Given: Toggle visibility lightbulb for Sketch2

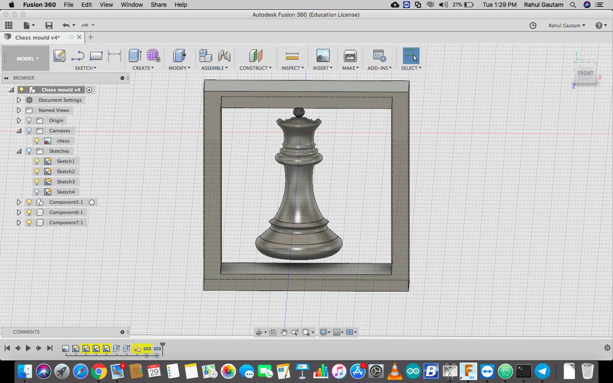Looking at the screenshot, I should (37, 171).
